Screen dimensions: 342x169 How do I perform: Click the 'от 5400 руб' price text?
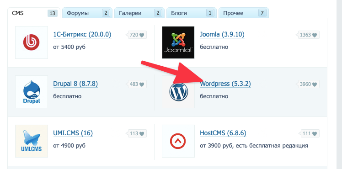[x=69, y=47]
